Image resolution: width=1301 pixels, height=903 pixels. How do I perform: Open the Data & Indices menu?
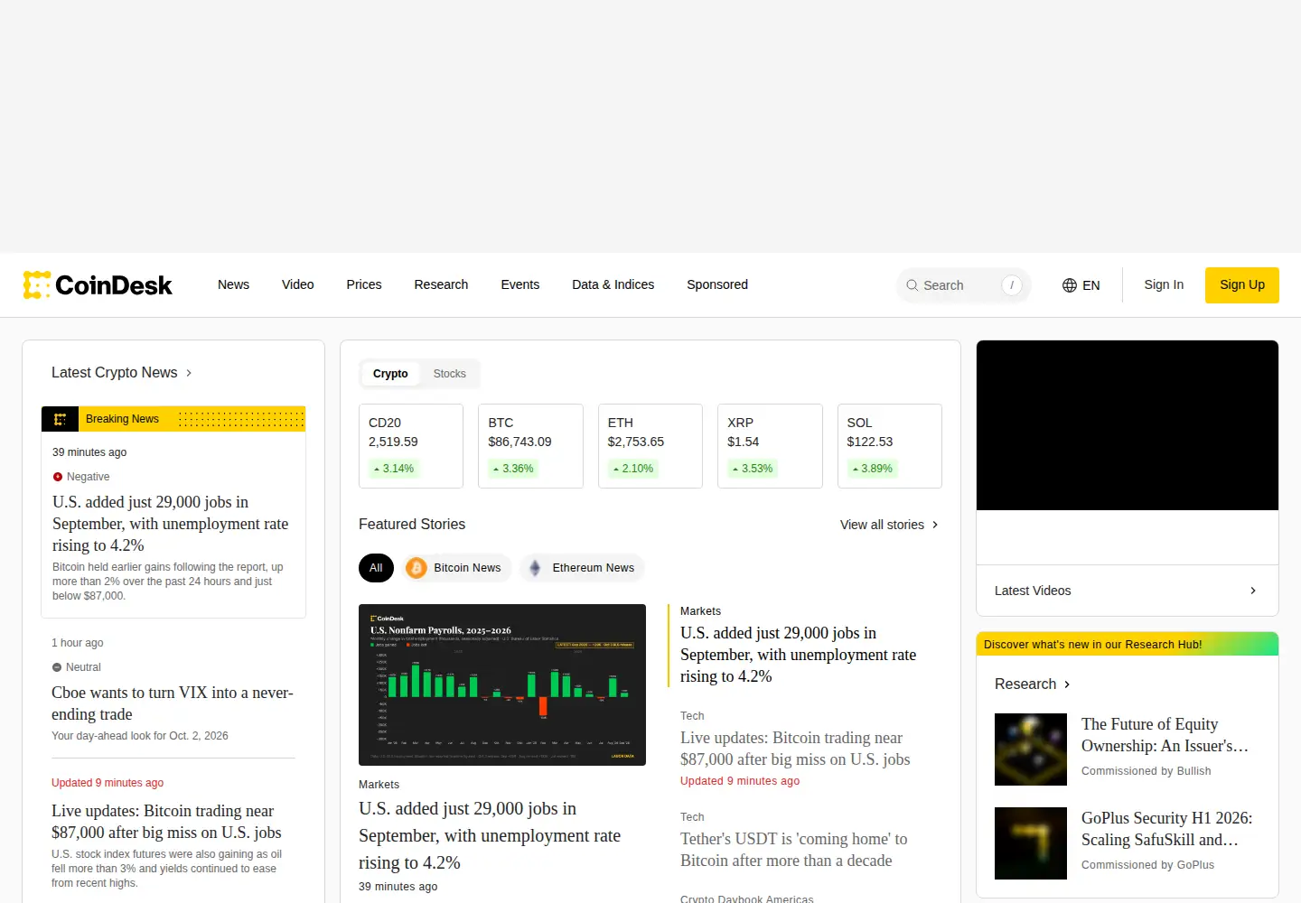[x=613, y=284]
